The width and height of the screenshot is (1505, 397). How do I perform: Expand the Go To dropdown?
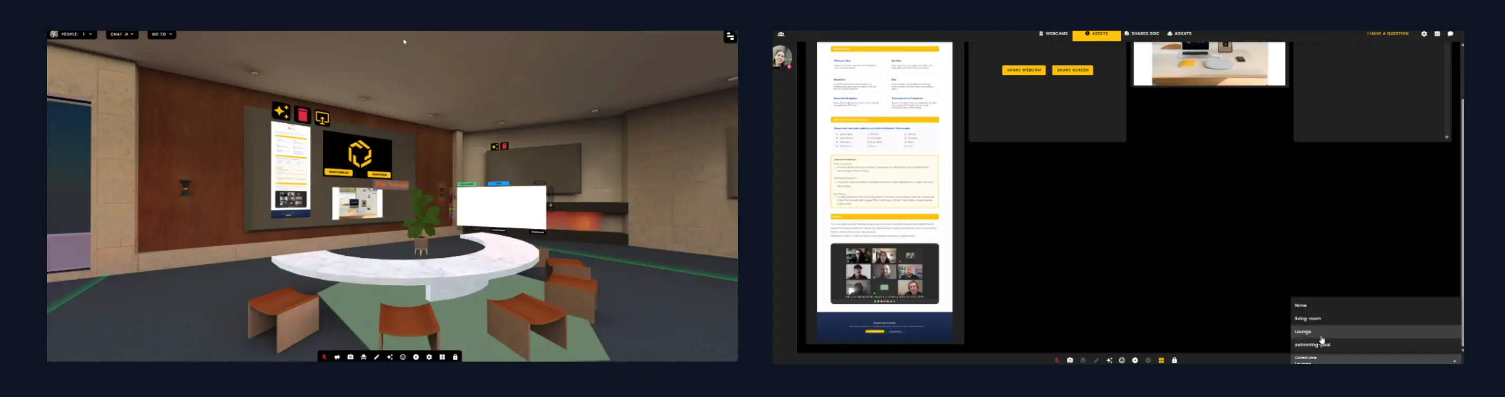(162, 34)
